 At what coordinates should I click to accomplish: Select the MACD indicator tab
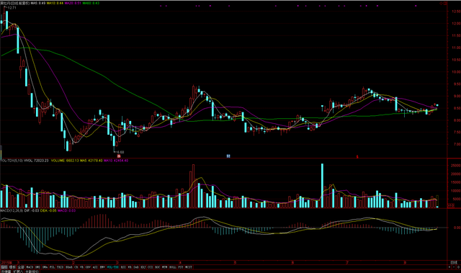click(x=30, y=267)
